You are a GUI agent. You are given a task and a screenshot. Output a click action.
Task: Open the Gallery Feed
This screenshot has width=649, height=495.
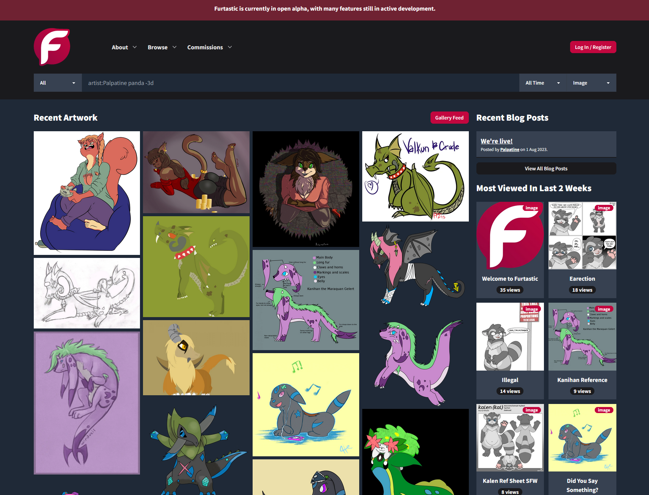(449, 118)
